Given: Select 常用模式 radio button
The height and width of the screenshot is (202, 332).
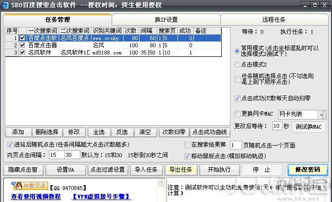Looking at the screenshot, I should point(237,51).
